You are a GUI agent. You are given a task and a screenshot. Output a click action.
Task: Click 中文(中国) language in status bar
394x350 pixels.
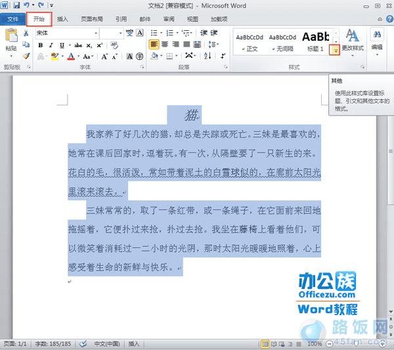click(107, 343)
